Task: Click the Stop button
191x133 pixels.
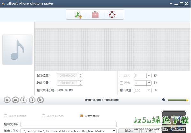Action: click(15, 100)
